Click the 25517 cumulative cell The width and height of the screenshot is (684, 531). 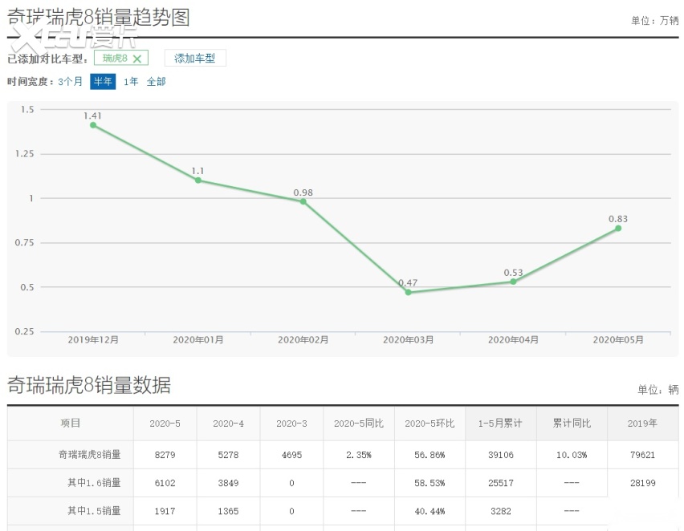tap(500, 483)
